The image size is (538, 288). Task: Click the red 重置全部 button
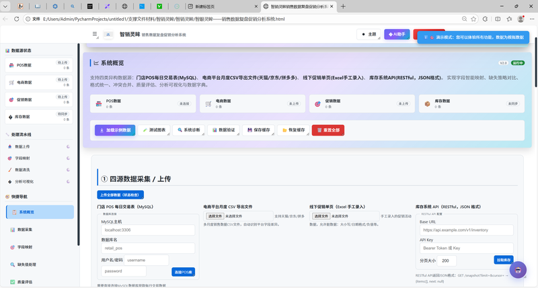pyautogui.click(x=329, y=130)
